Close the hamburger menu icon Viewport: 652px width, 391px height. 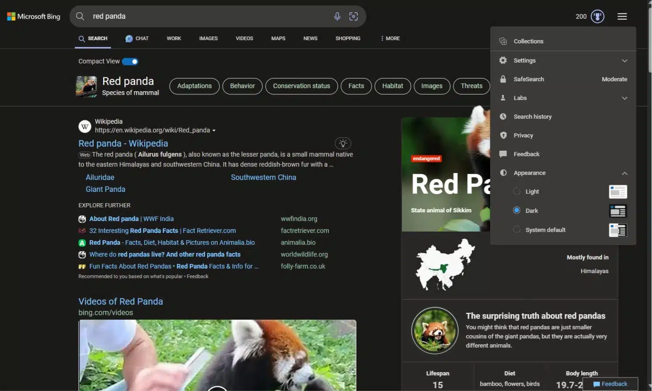[622, 17]
